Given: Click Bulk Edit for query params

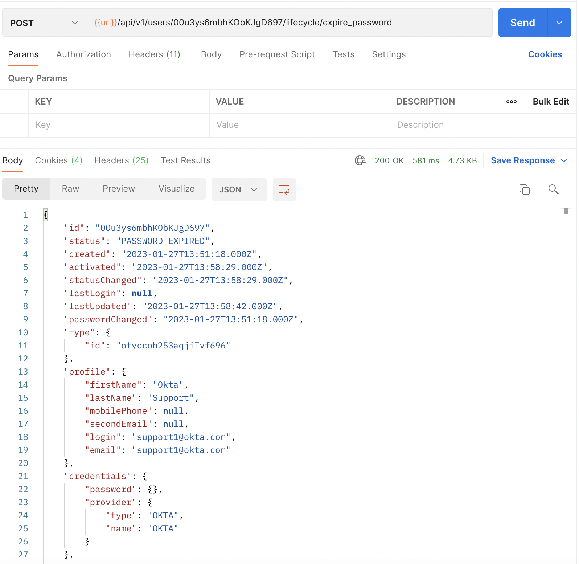Looking at the screenshot, I should click(550, 102).
